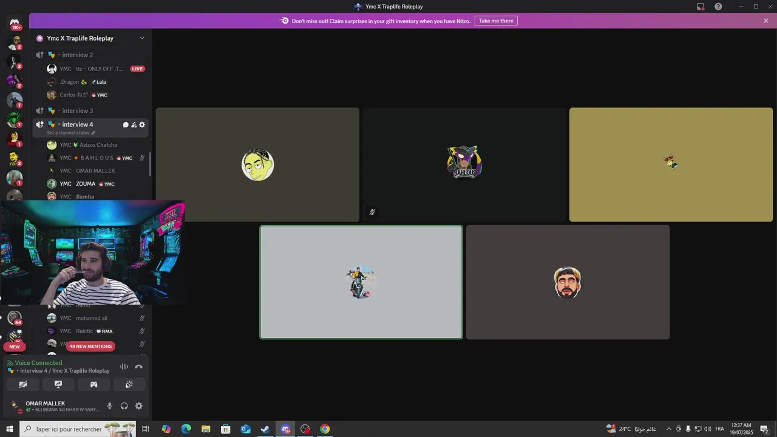This screenshot has height=437, width=777.
Task: Click the NEW unread servers indicator
Action: click(15, 347)
